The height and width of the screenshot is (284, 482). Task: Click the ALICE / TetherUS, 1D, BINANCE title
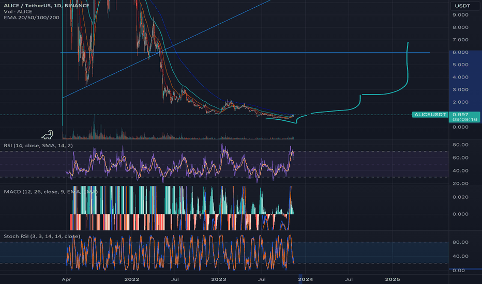[47, 6]
